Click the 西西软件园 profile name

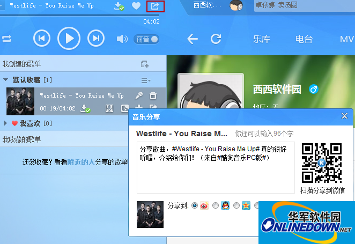[x=277, y=90]
